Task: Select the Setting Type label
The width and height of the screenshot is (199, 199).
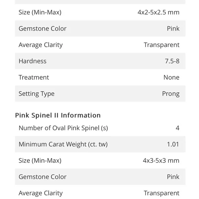Action: coord(37,94)
